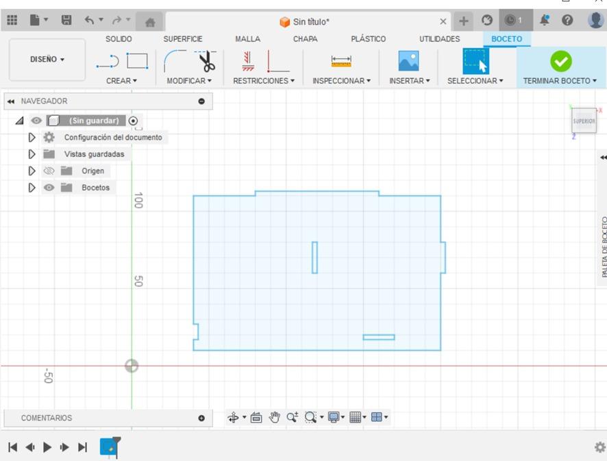Switch to the PLÁSTICO tab
The width and height of the screenshot is (607, 461).
tap(368, 39)
